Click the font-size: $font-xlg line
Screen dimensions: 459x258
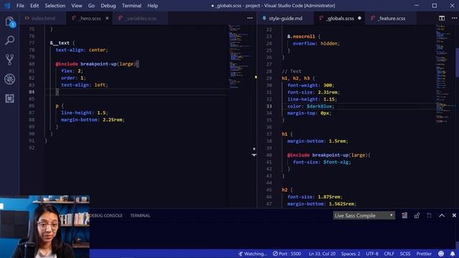[322, 162]
